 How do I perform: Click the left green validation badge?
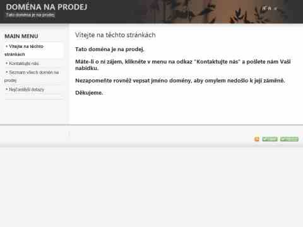point(270,139)
